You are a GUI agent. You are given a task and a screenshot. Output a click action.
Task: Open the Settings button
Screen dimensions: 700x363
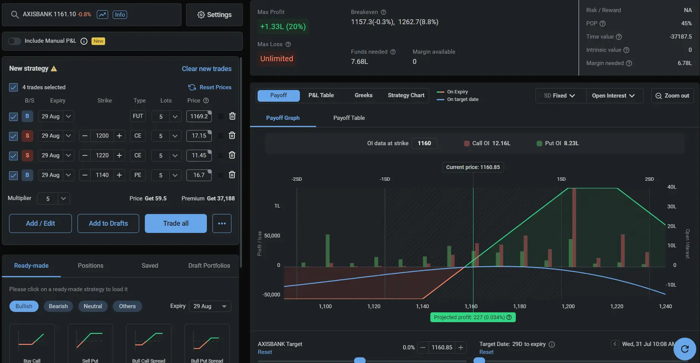pyautogui.click(x=214, y=15)
